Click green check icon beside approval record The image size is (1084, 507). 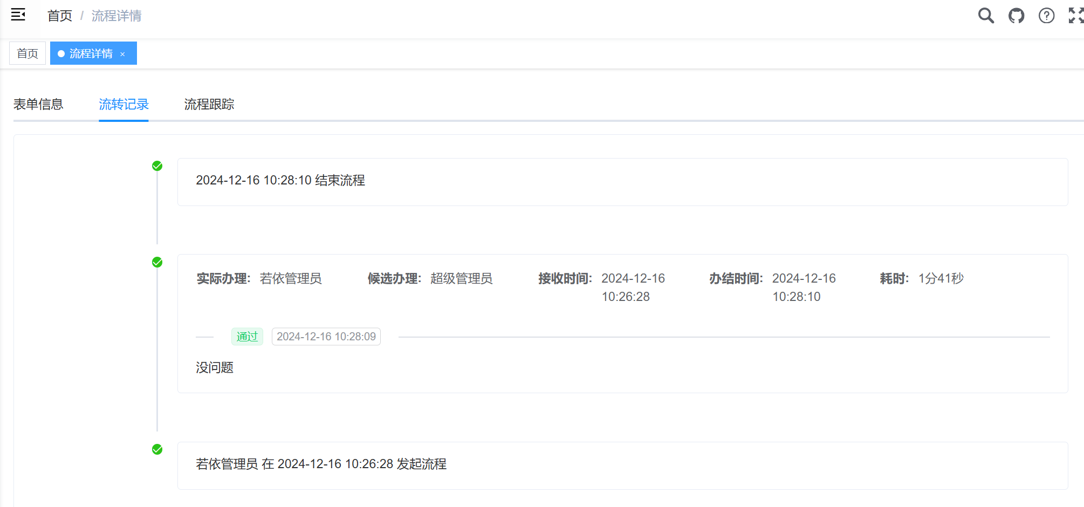157,263
